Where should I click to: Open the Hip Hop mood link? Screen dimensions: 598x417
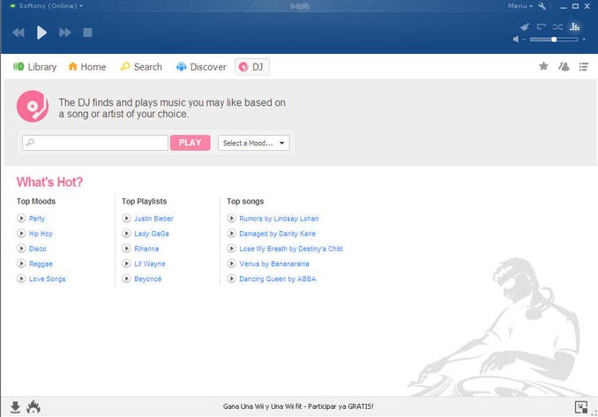tap(41, 234)
